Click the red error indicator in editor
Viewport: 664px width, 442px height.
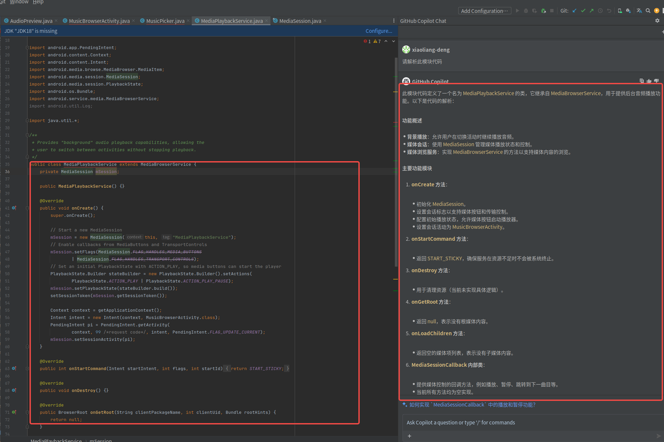[367, 42]
